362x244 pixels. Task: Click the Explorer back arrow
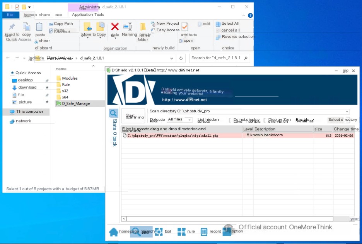coord(8,58)
